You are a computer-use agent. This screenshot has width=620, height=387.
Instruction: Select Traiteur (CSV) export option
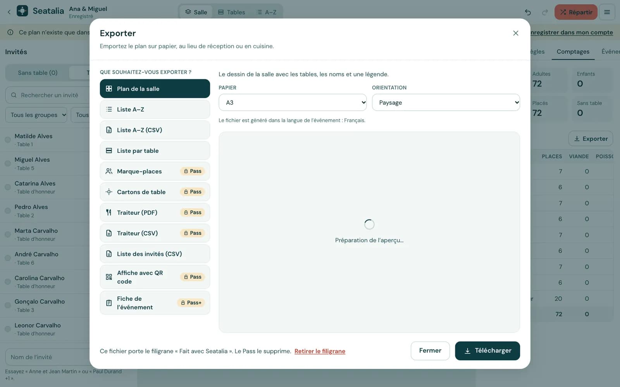(155, 233)
